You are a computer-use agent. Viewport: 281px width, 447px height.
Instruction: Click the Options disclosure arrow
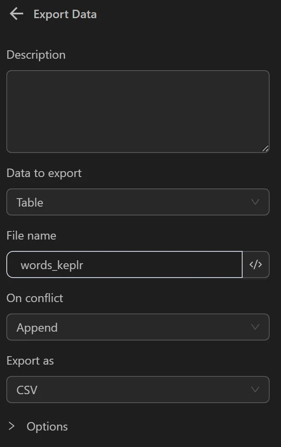click(11, 427)
